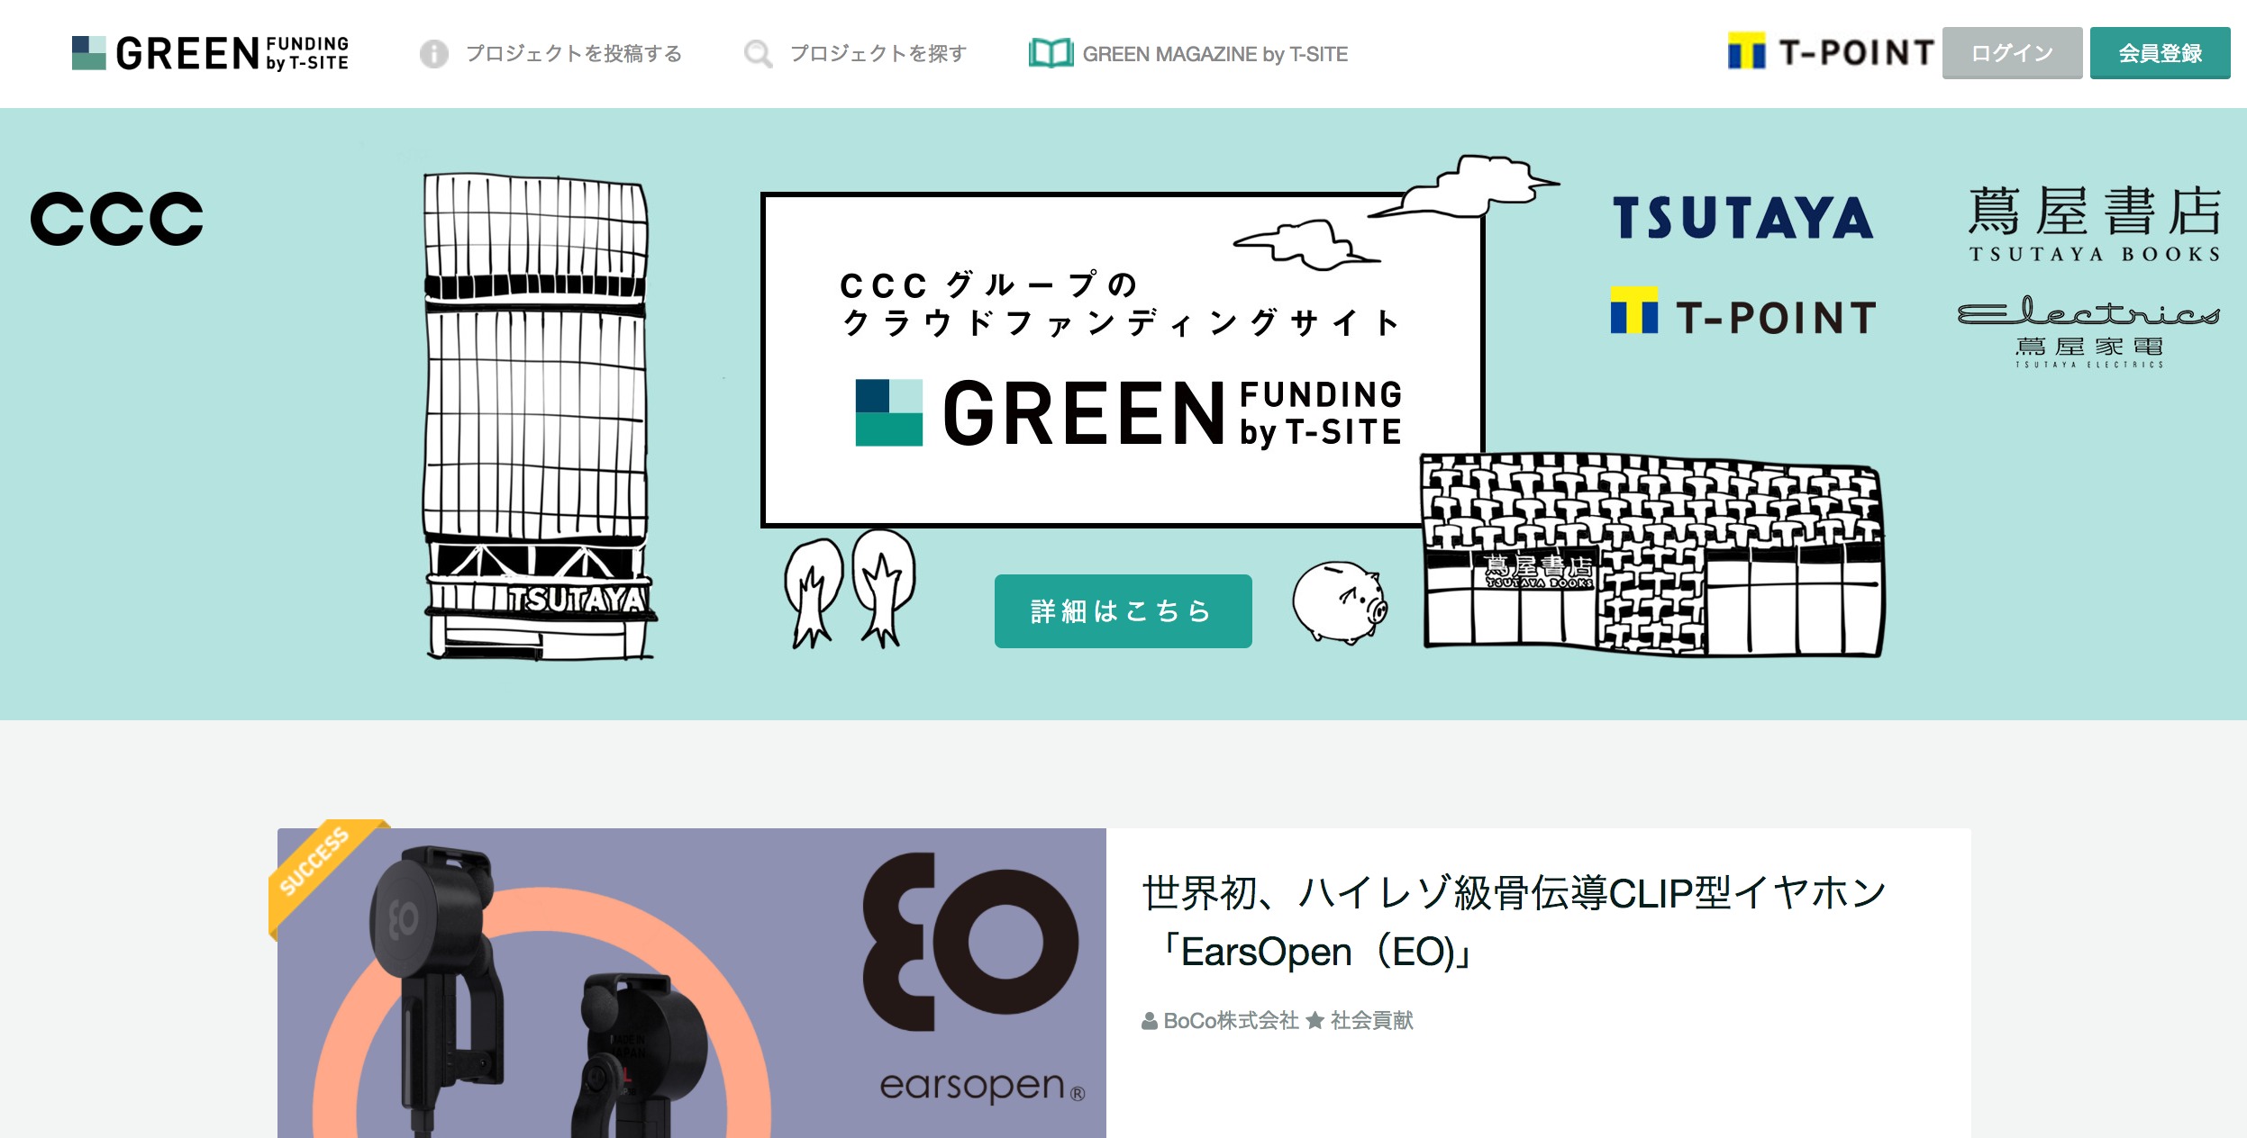Open GREEN MAGAZINE by T-SITE link

coord(1214,54)
